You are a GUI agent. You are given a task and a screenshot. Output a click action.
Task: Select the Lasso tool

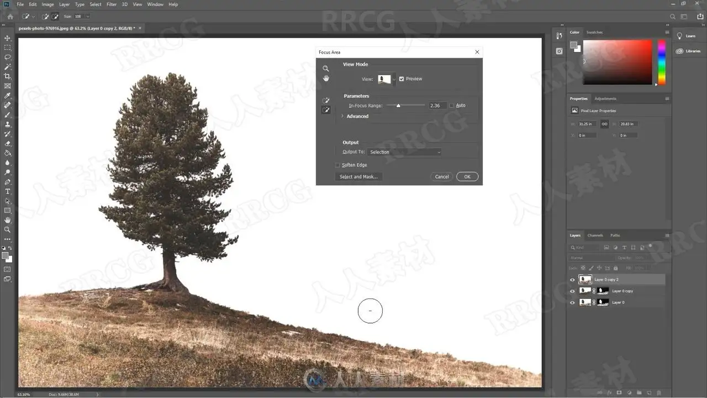[x=7, y=57]
